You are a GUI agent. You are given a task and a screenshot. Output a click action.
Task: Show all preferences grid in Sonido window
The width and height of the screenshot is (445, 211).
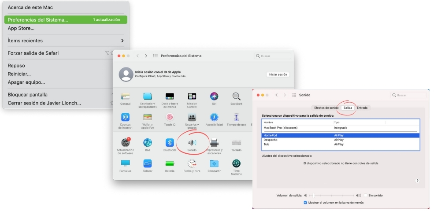pos(294,95)
